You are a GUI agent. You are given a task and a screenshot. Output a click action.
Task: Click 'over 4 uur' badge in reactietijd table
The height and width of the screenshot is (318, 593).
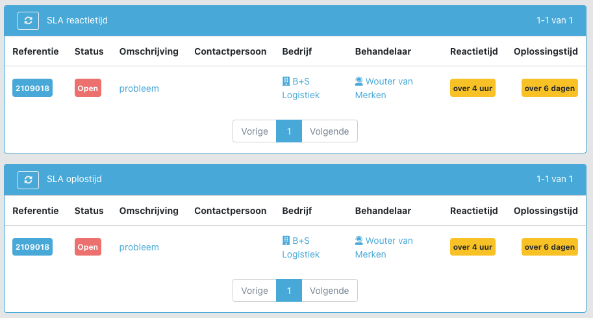(x=473, y=88)
